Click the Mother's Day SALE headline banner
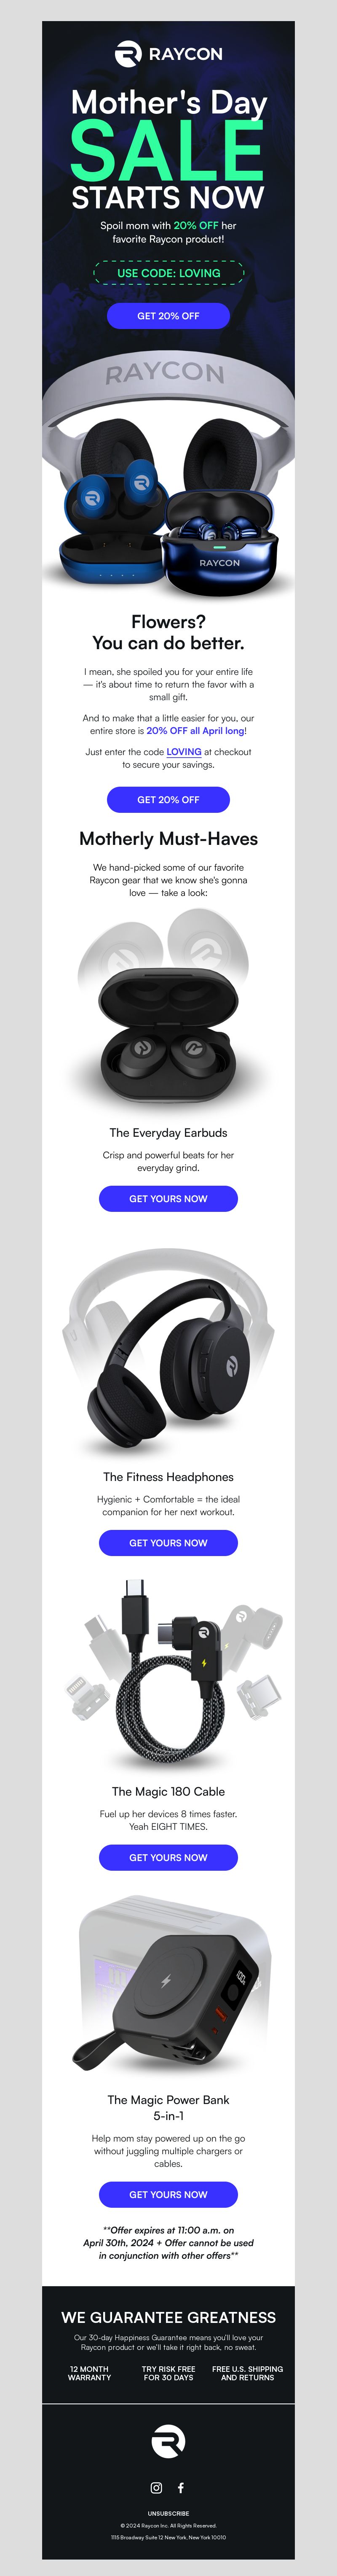 coord(168,150)
